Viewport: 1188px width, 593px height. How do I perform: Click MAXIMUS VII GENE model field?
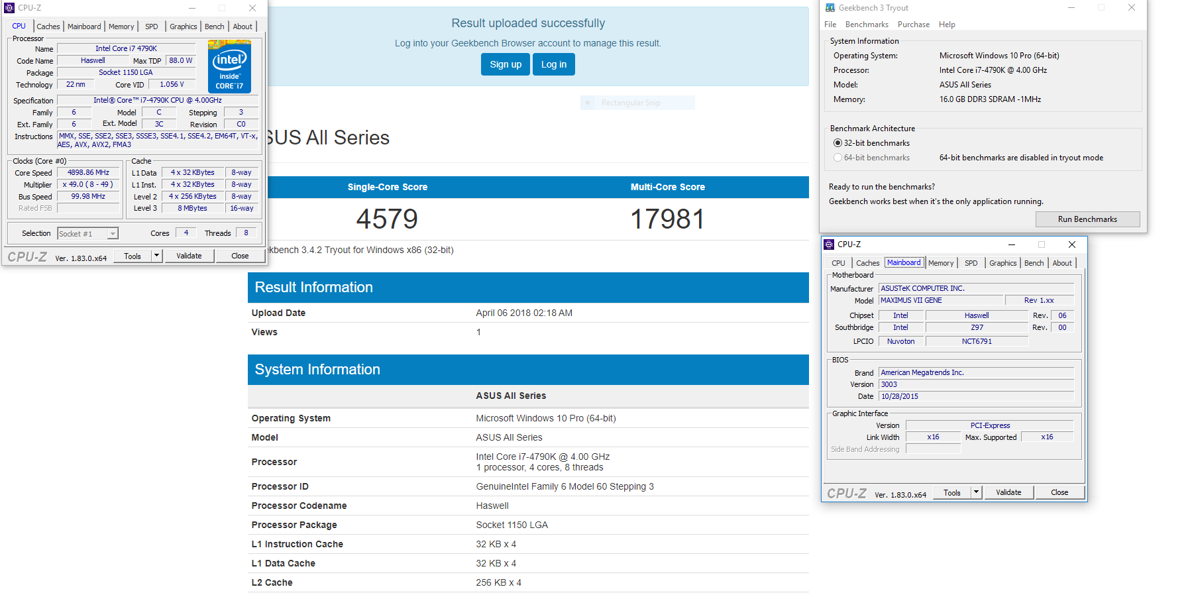941,300
